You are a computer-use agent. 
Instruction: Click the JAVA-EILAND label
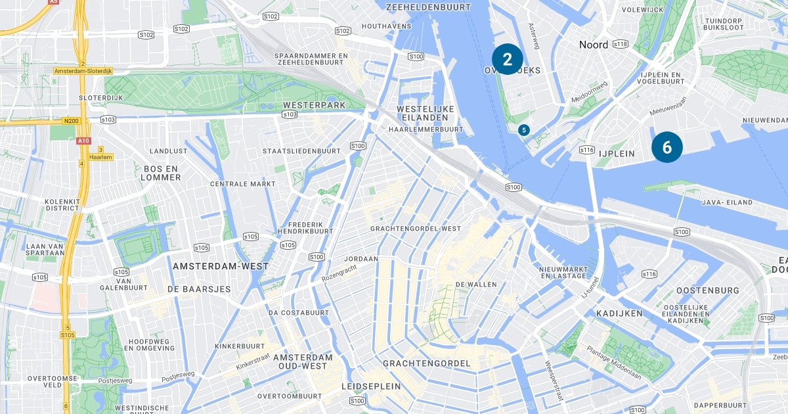[728, 202]
